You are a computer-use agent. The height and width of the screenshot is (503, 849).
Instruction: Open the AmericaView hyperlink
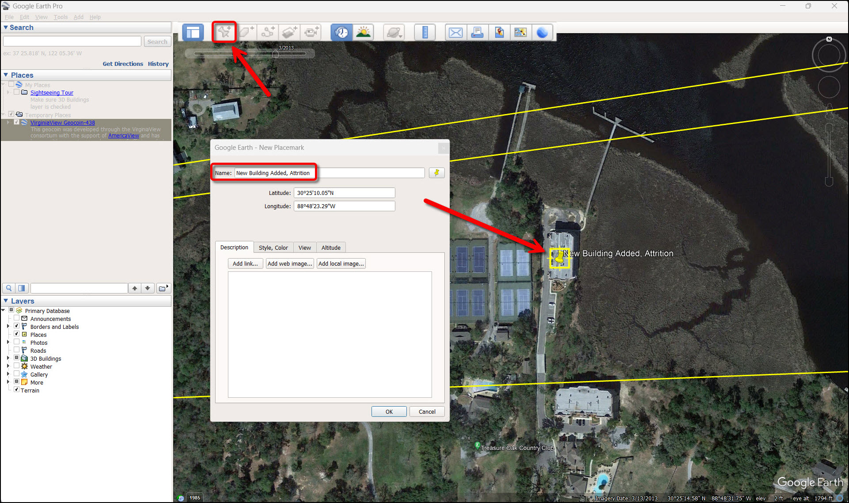(124, 136)
